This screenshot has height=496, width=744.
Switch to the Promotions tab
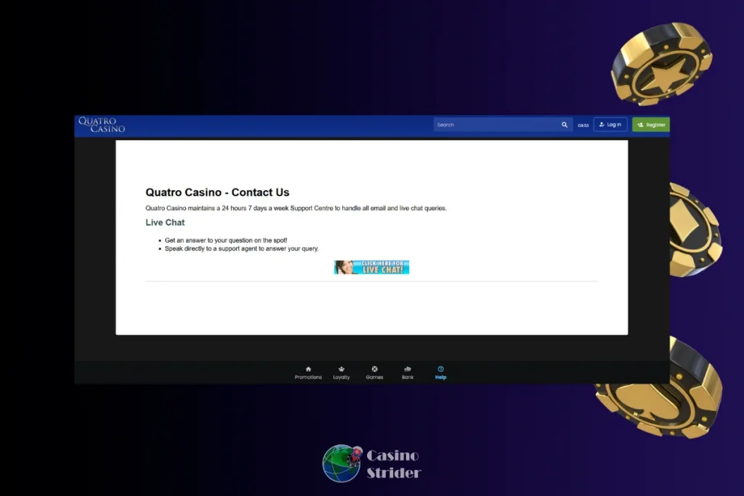[x=308, y=373]
